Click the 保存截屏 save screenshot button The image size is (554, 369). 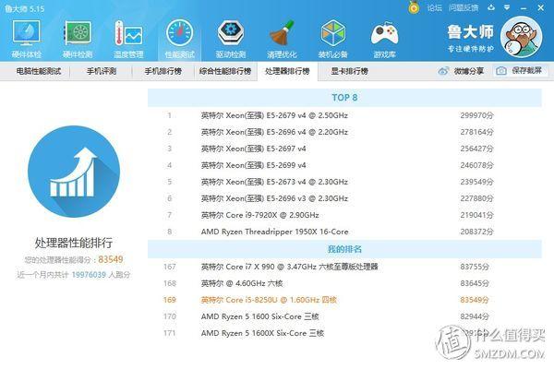tap(519, 71)
